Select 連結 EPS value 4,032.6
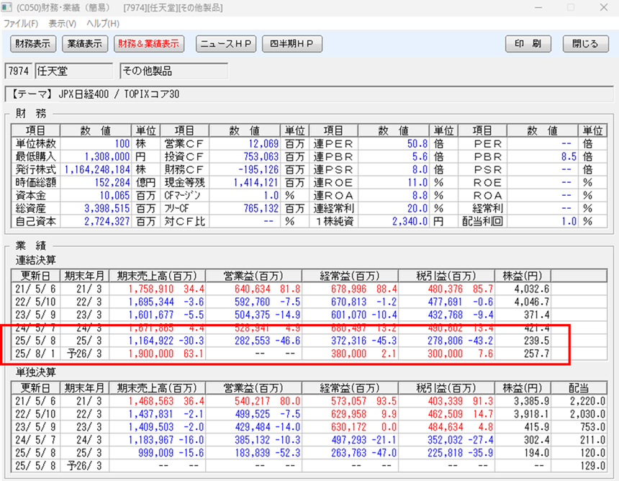Image resolution: width=619 pixels, height=481 pixels. [532, 289]
